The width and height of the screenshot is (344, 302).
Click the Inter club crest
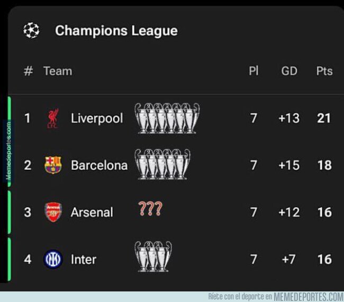(53, 259)
